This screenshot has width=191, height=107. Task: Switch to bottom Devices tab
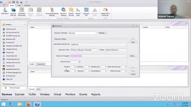pos(32,89)
